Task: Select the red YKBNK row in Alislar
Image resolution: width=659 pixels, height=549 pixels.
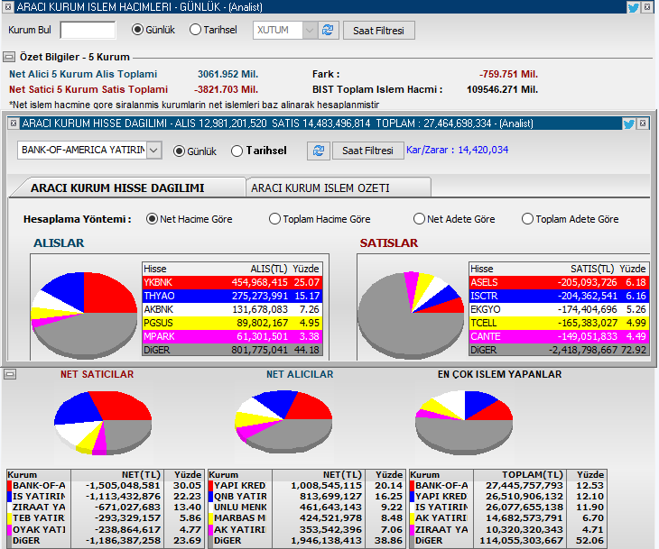Action: [x=232, y=282]
